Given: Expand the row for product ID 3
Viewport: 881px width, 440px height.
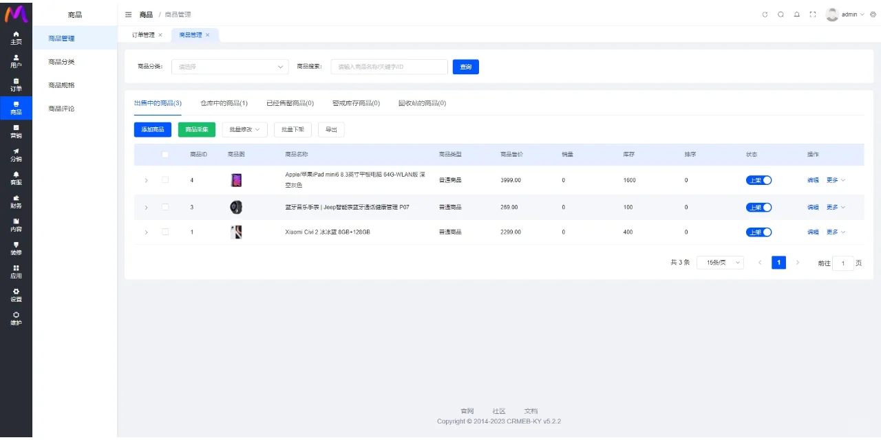Looking at the screenshot, I should pos(146,207).
